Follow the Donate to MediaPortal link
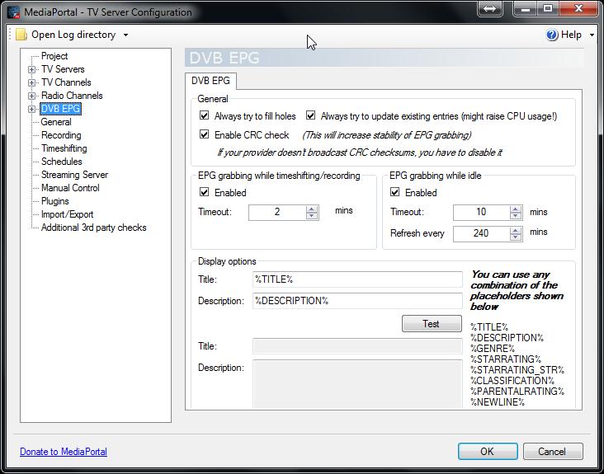This screenshot has width=604, height=474. click(64, 451)
